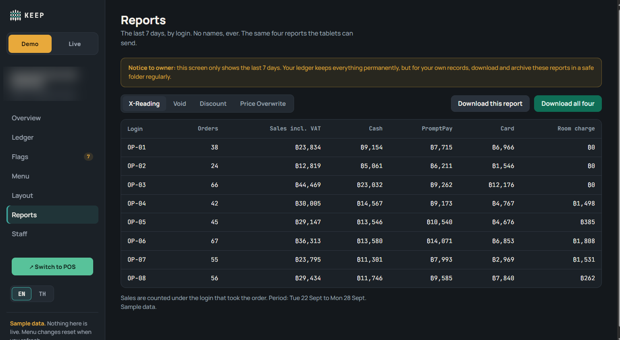Select the OP-03 login cell
This screenshot has height=340, width=620.
(x=137, y=185)
